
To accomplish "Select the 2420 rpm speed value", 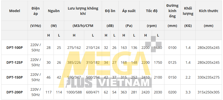I will pos(145,92).
